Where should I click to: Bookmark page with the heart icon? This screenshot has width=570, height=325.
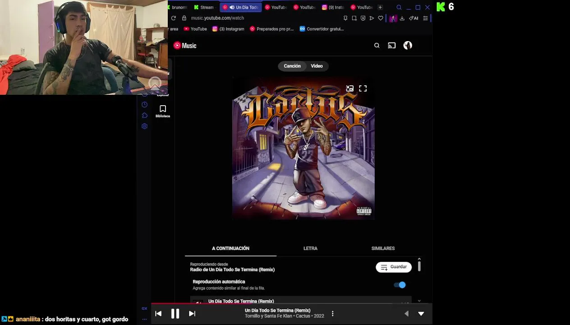[381, 18]
